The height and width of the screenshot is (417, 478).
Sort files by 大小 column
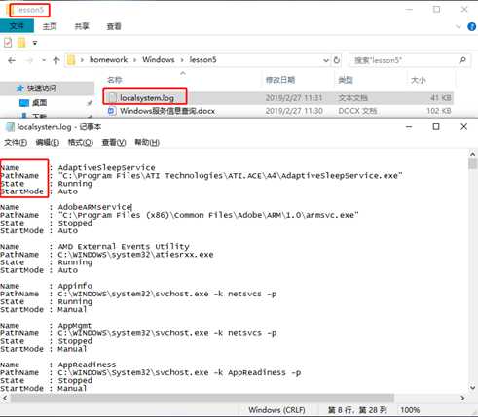[x=419, y=80]
